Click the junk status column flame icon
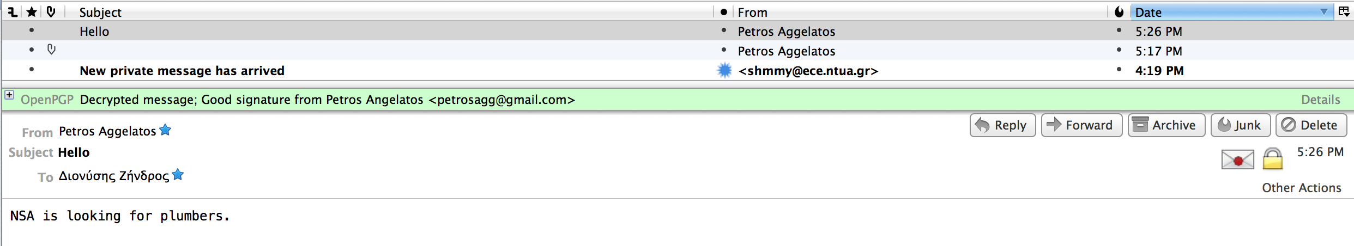The width and height of the screenshot is (1354, 246). pyautogui.click(x=1119, y=12)
